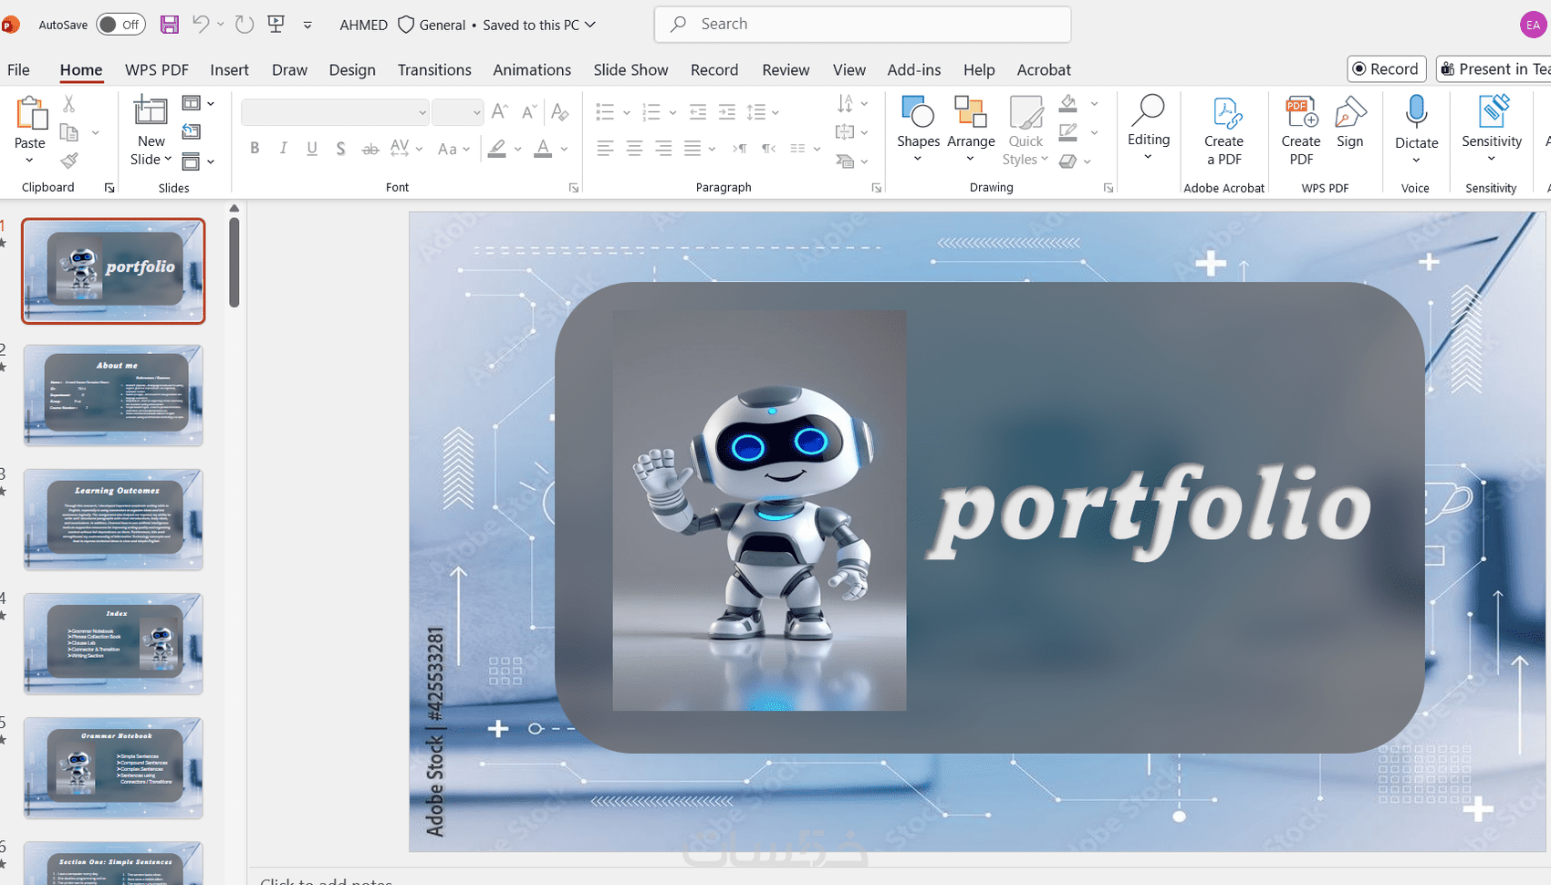
Task: Open the Shapes gallery icon
Action: tap(918, 111)
